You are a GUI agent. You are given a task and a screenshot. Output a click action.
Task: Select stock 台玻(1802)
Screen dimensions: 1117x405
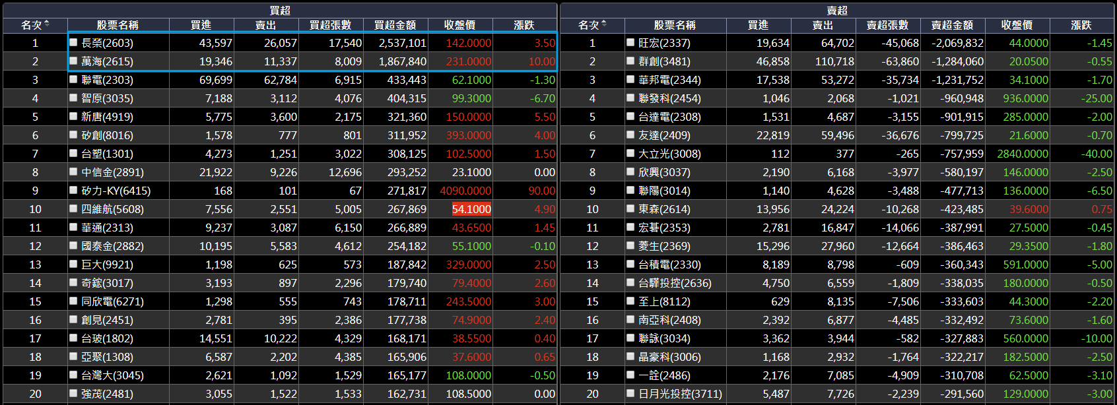[x=107, y=338]
